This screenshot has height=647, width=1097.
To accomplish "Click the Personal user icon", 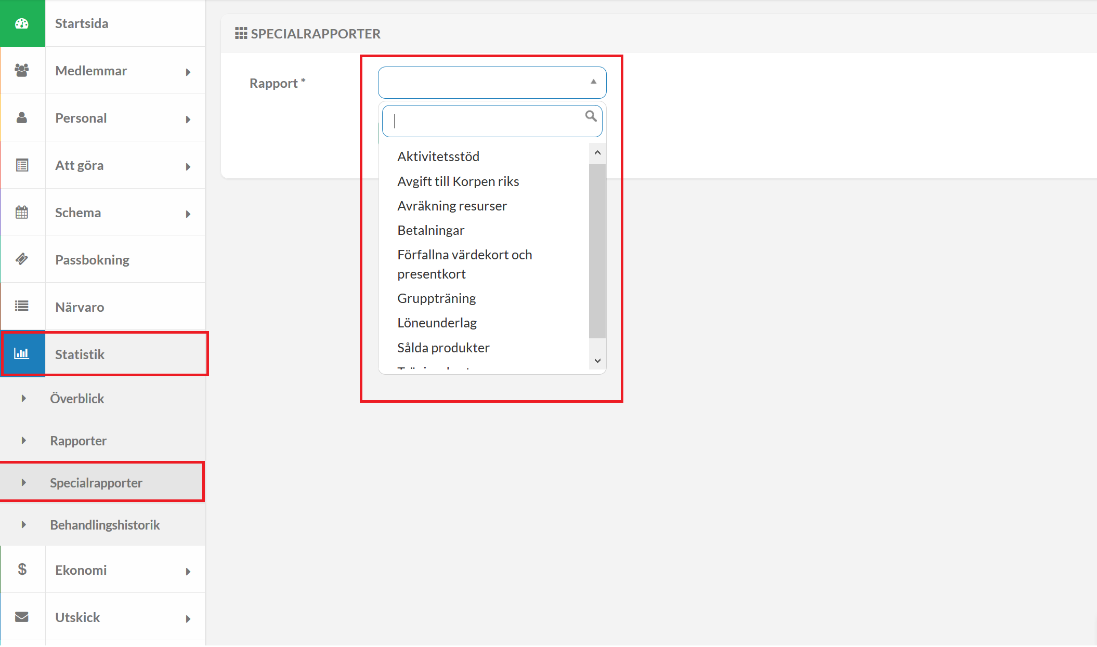I will coord(22,117).
